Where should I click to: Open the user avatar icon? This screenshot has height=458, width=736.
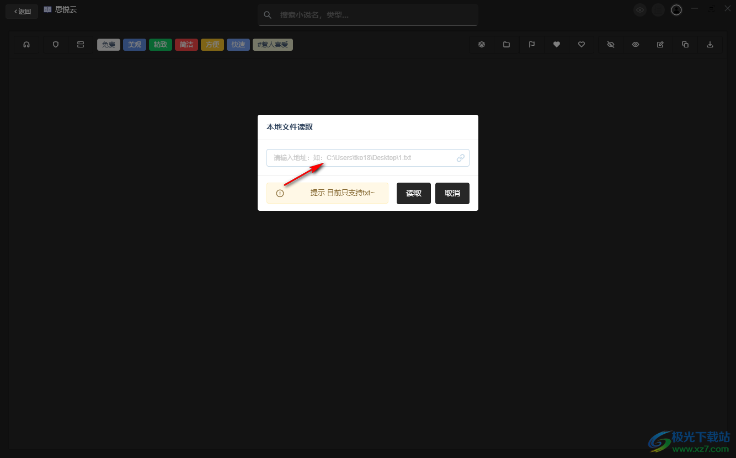(x=676, y=10)
